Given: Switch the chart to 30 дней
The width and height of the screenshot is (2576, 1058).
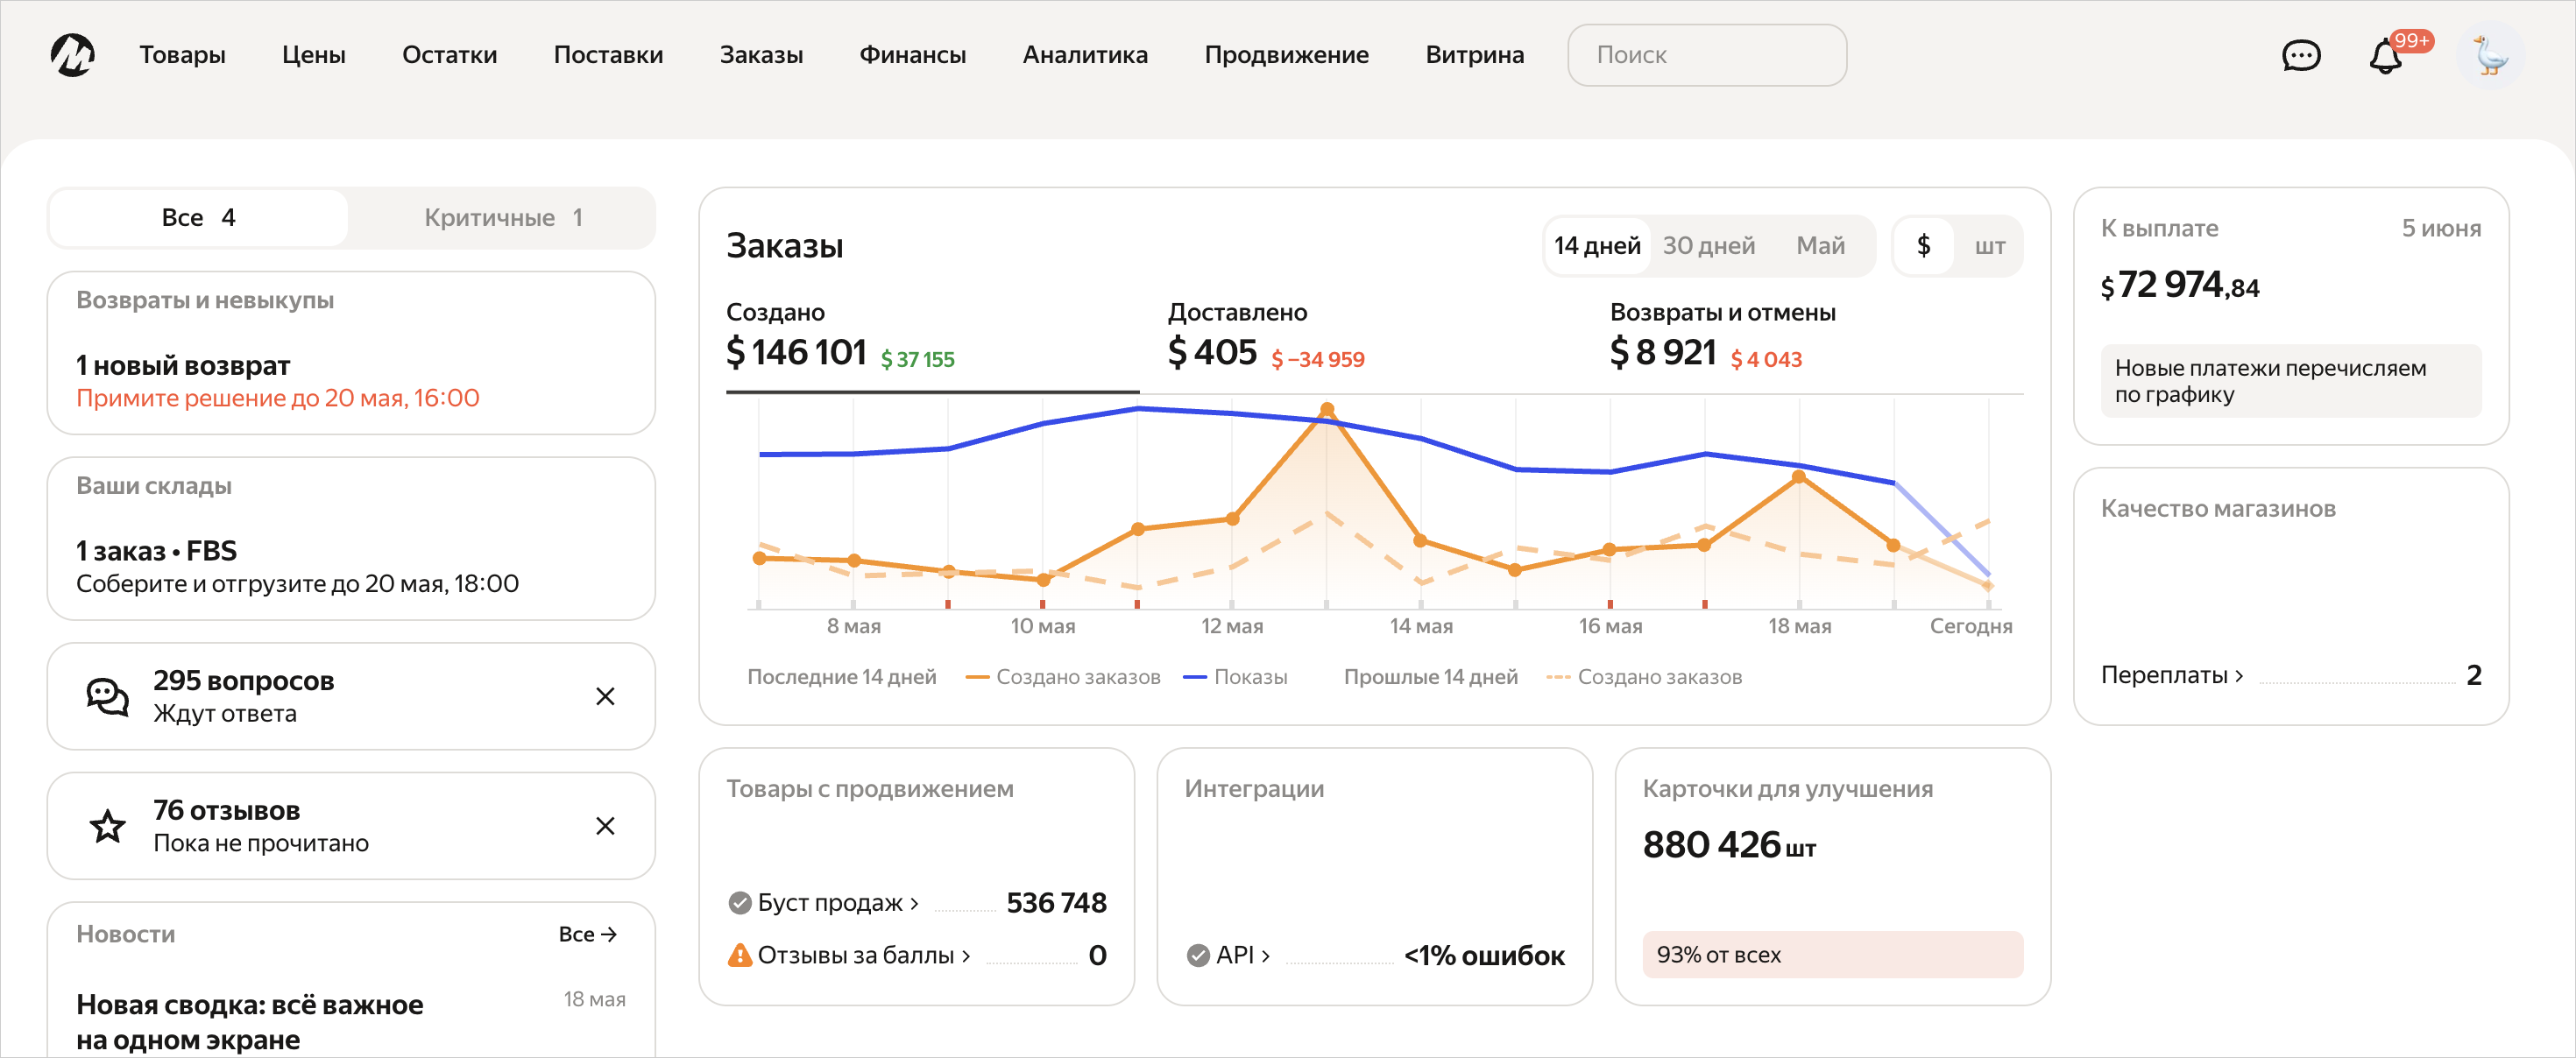Looking at the screenshot, I should tap(1708, 246).
